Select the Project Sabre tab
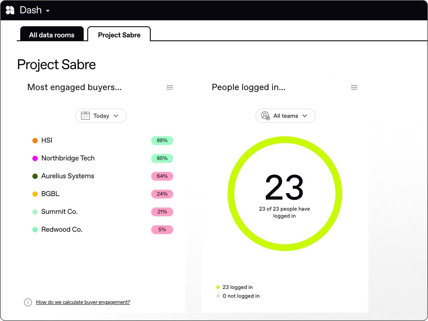 (119, 35)
